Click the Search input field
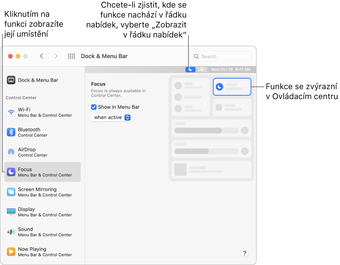Image resolution: width=340 pixels, height=265 pixels. click(x=221, y=56)
